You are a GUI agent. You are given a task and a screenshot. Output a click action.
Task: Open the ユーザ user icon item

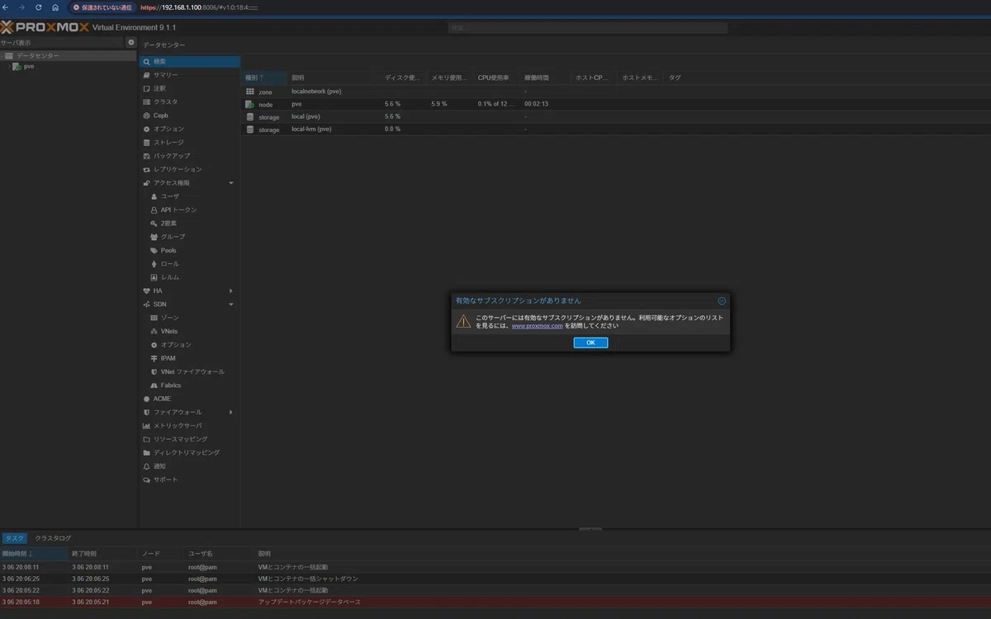(x=190, y=196)
